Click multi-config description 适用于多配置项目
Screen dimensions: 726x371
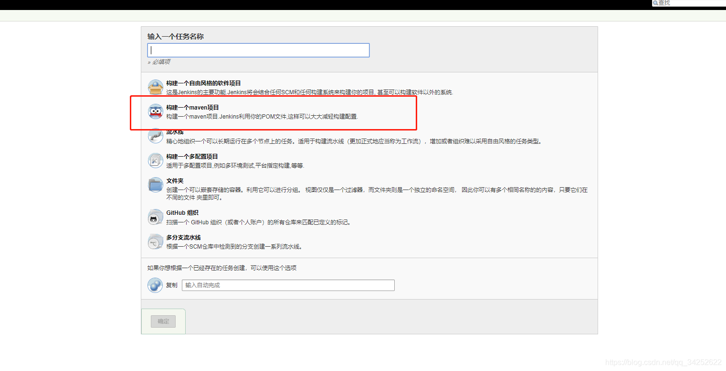click(235, 166)
